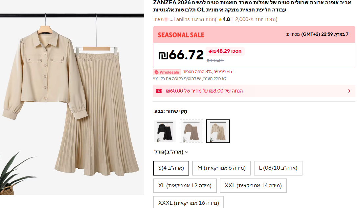Viewport: 357px width, 208px height.
Task: Pick the XXXL size option
Action: [x=188, y=203]
